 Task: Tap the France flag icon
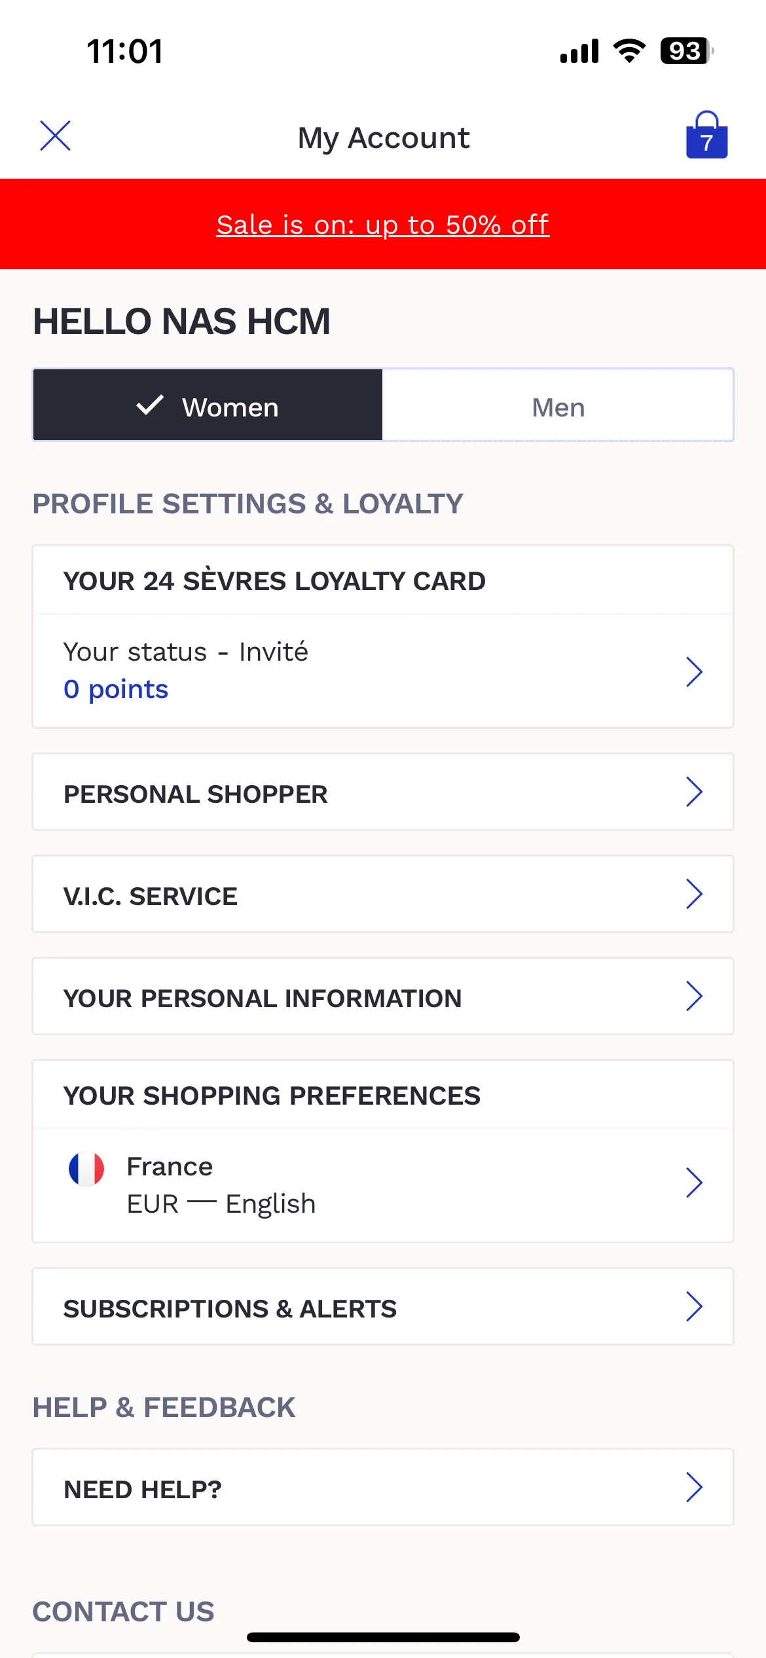86,1169
